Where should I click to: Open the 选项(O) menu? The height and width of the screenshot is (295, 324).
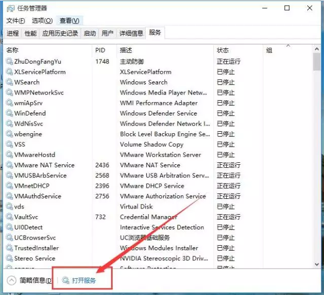click(42, 21)
